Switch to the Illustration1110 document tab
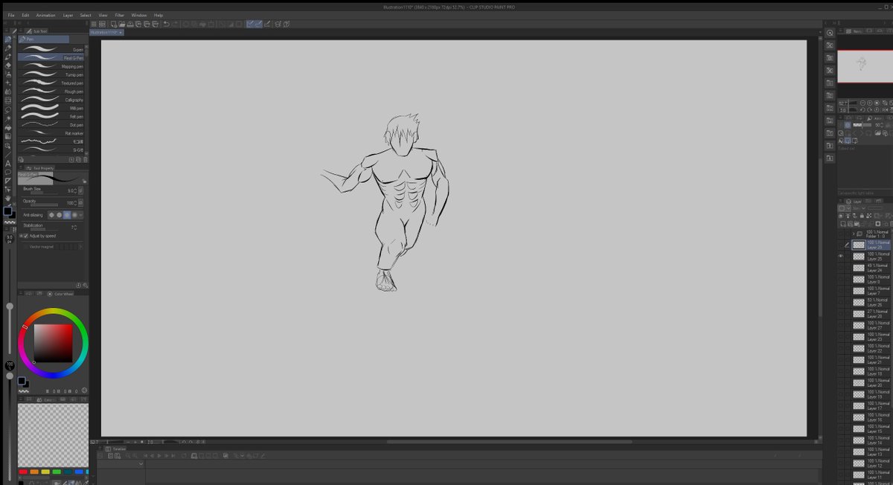The width and height of the screenshot is (893, 485). 106,33
